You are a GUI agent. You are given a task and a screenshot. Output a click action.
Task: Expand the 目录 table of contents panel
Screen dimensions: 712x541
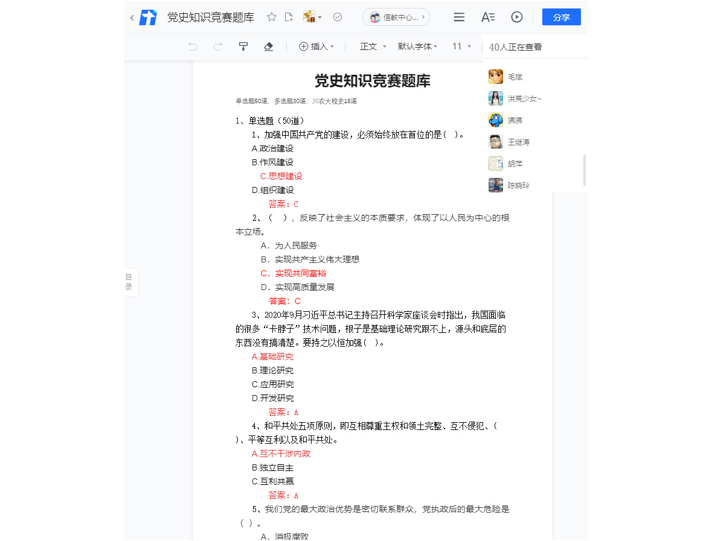coord(129,281)
